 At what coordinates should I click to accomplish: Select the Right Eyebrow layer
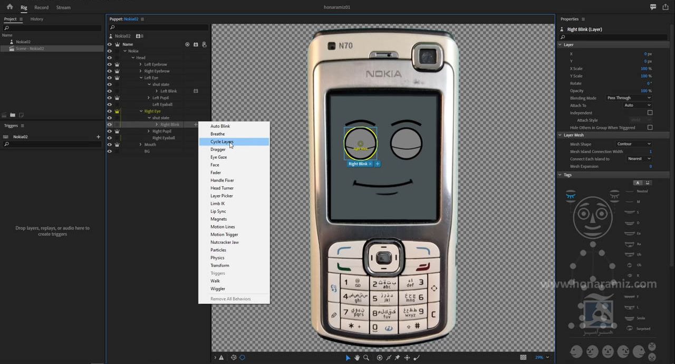157,71
